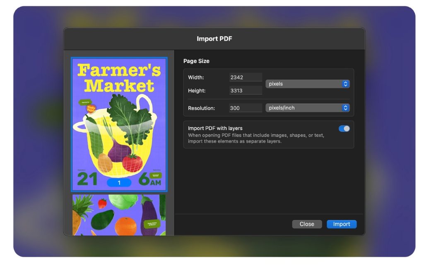424x265 pixels.
Task: Click the Import button
Action: (341, 224)
